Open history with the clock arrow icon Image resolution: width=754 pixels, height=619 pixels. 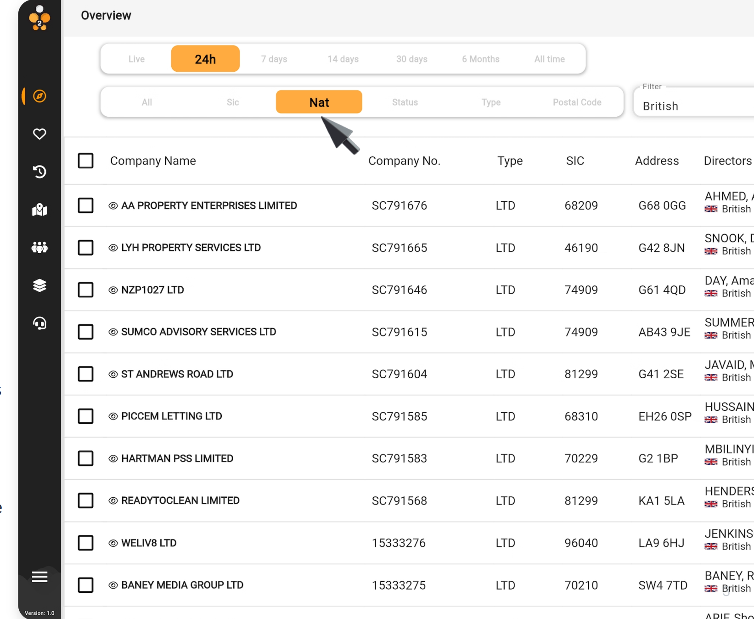39,172
